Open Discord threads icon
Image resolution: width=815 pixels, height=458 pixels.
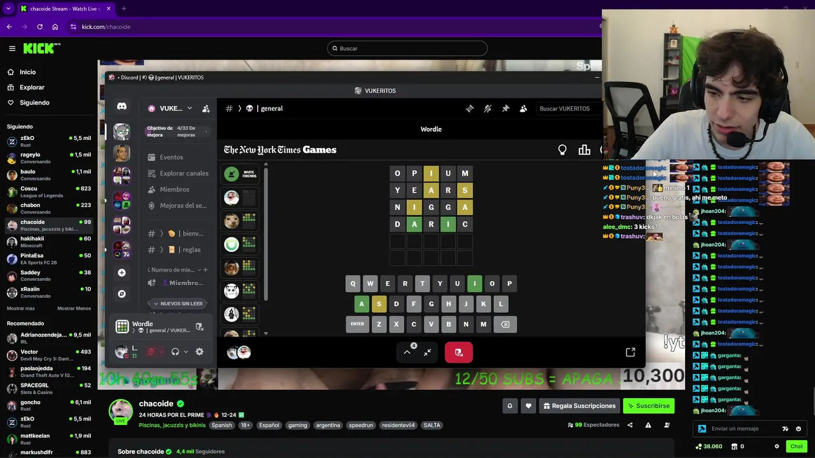click(x=469, y=109)
